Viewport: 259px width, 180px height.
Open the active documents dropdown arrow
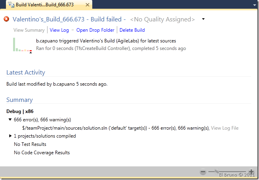point(253,6)
